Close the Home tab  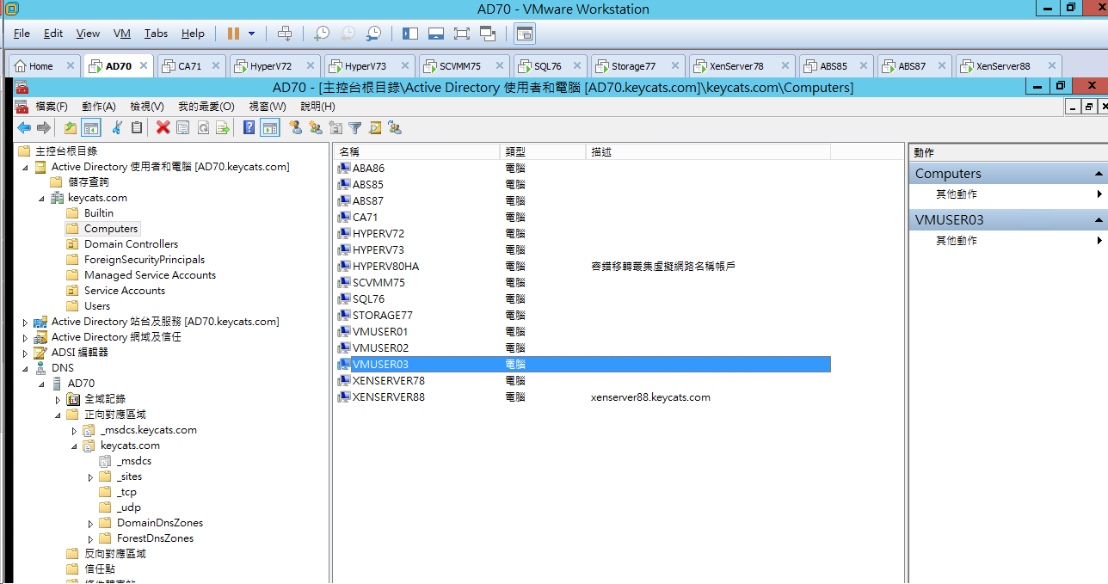point(71,65)
